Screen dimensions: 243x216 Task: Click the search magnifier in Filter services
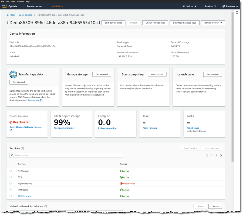tap(12, 155)
